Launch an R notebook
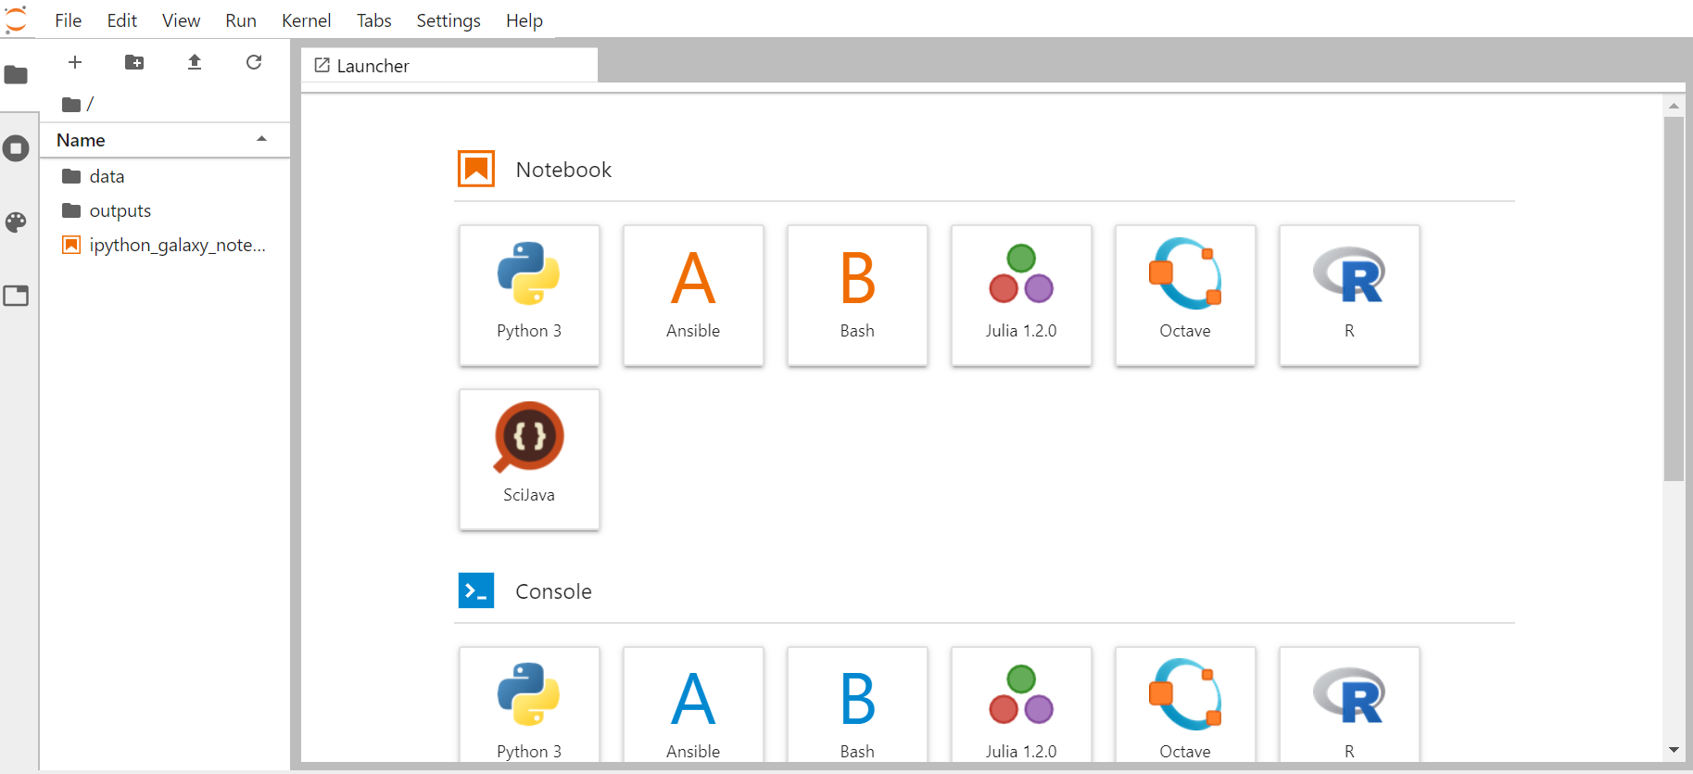This screenshot has width=1693, height=774. [1349, 295]
